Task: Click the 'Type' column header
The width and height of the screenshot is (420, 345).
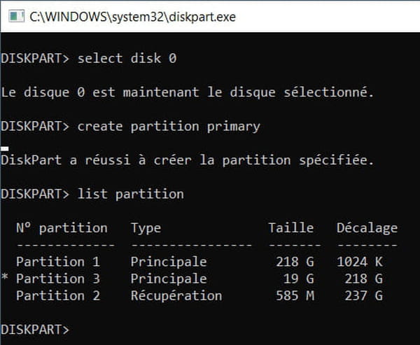Action: [x=146, y=228]
